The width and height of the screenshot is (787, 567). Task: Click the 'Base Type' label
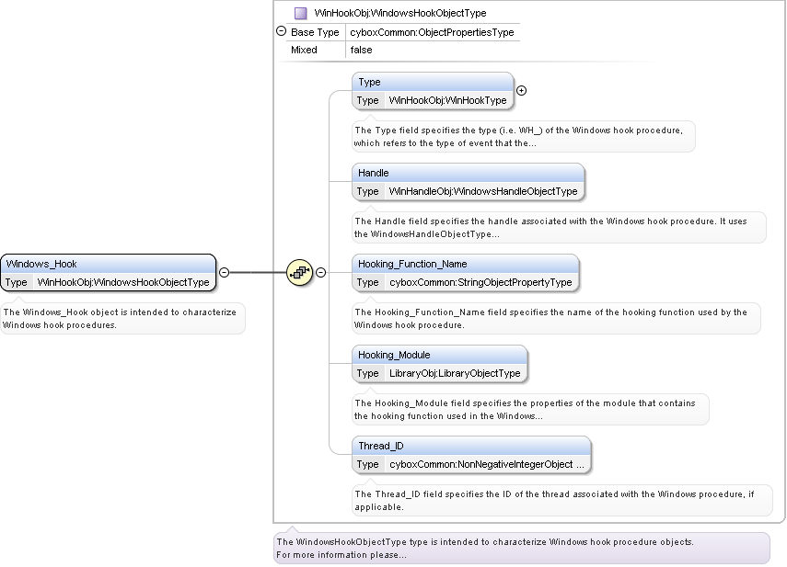coord(315,32)
